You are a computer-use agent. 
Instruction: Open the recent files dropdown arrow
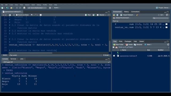[14, 8]
